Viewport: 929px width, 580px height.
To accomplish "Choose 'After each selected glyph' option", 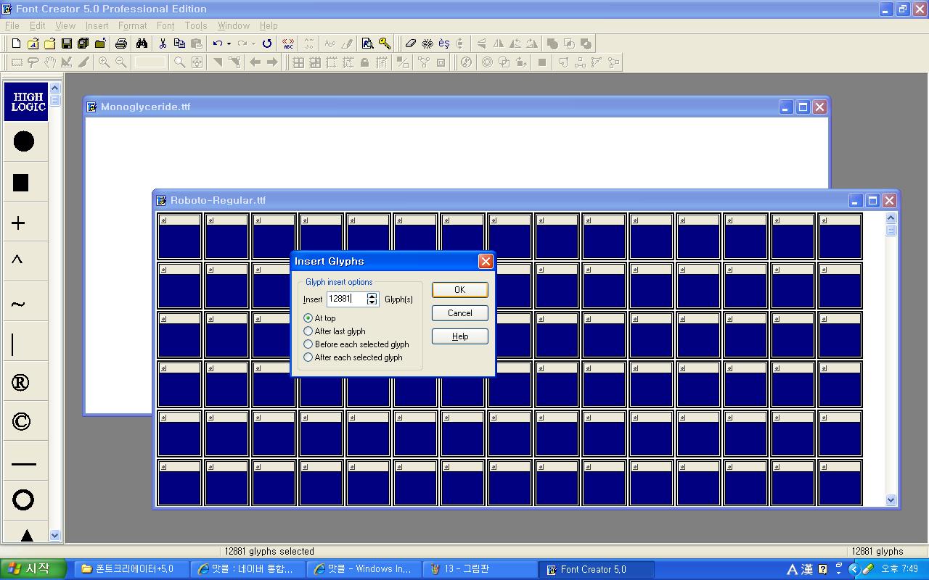I will click(x=308, y=357).
